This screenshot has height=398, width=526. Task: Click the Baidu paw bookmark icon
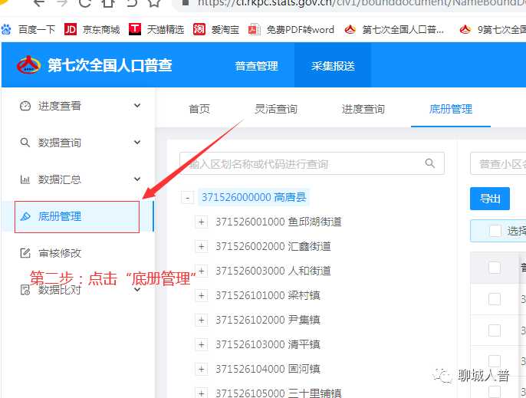click(5, 30)
